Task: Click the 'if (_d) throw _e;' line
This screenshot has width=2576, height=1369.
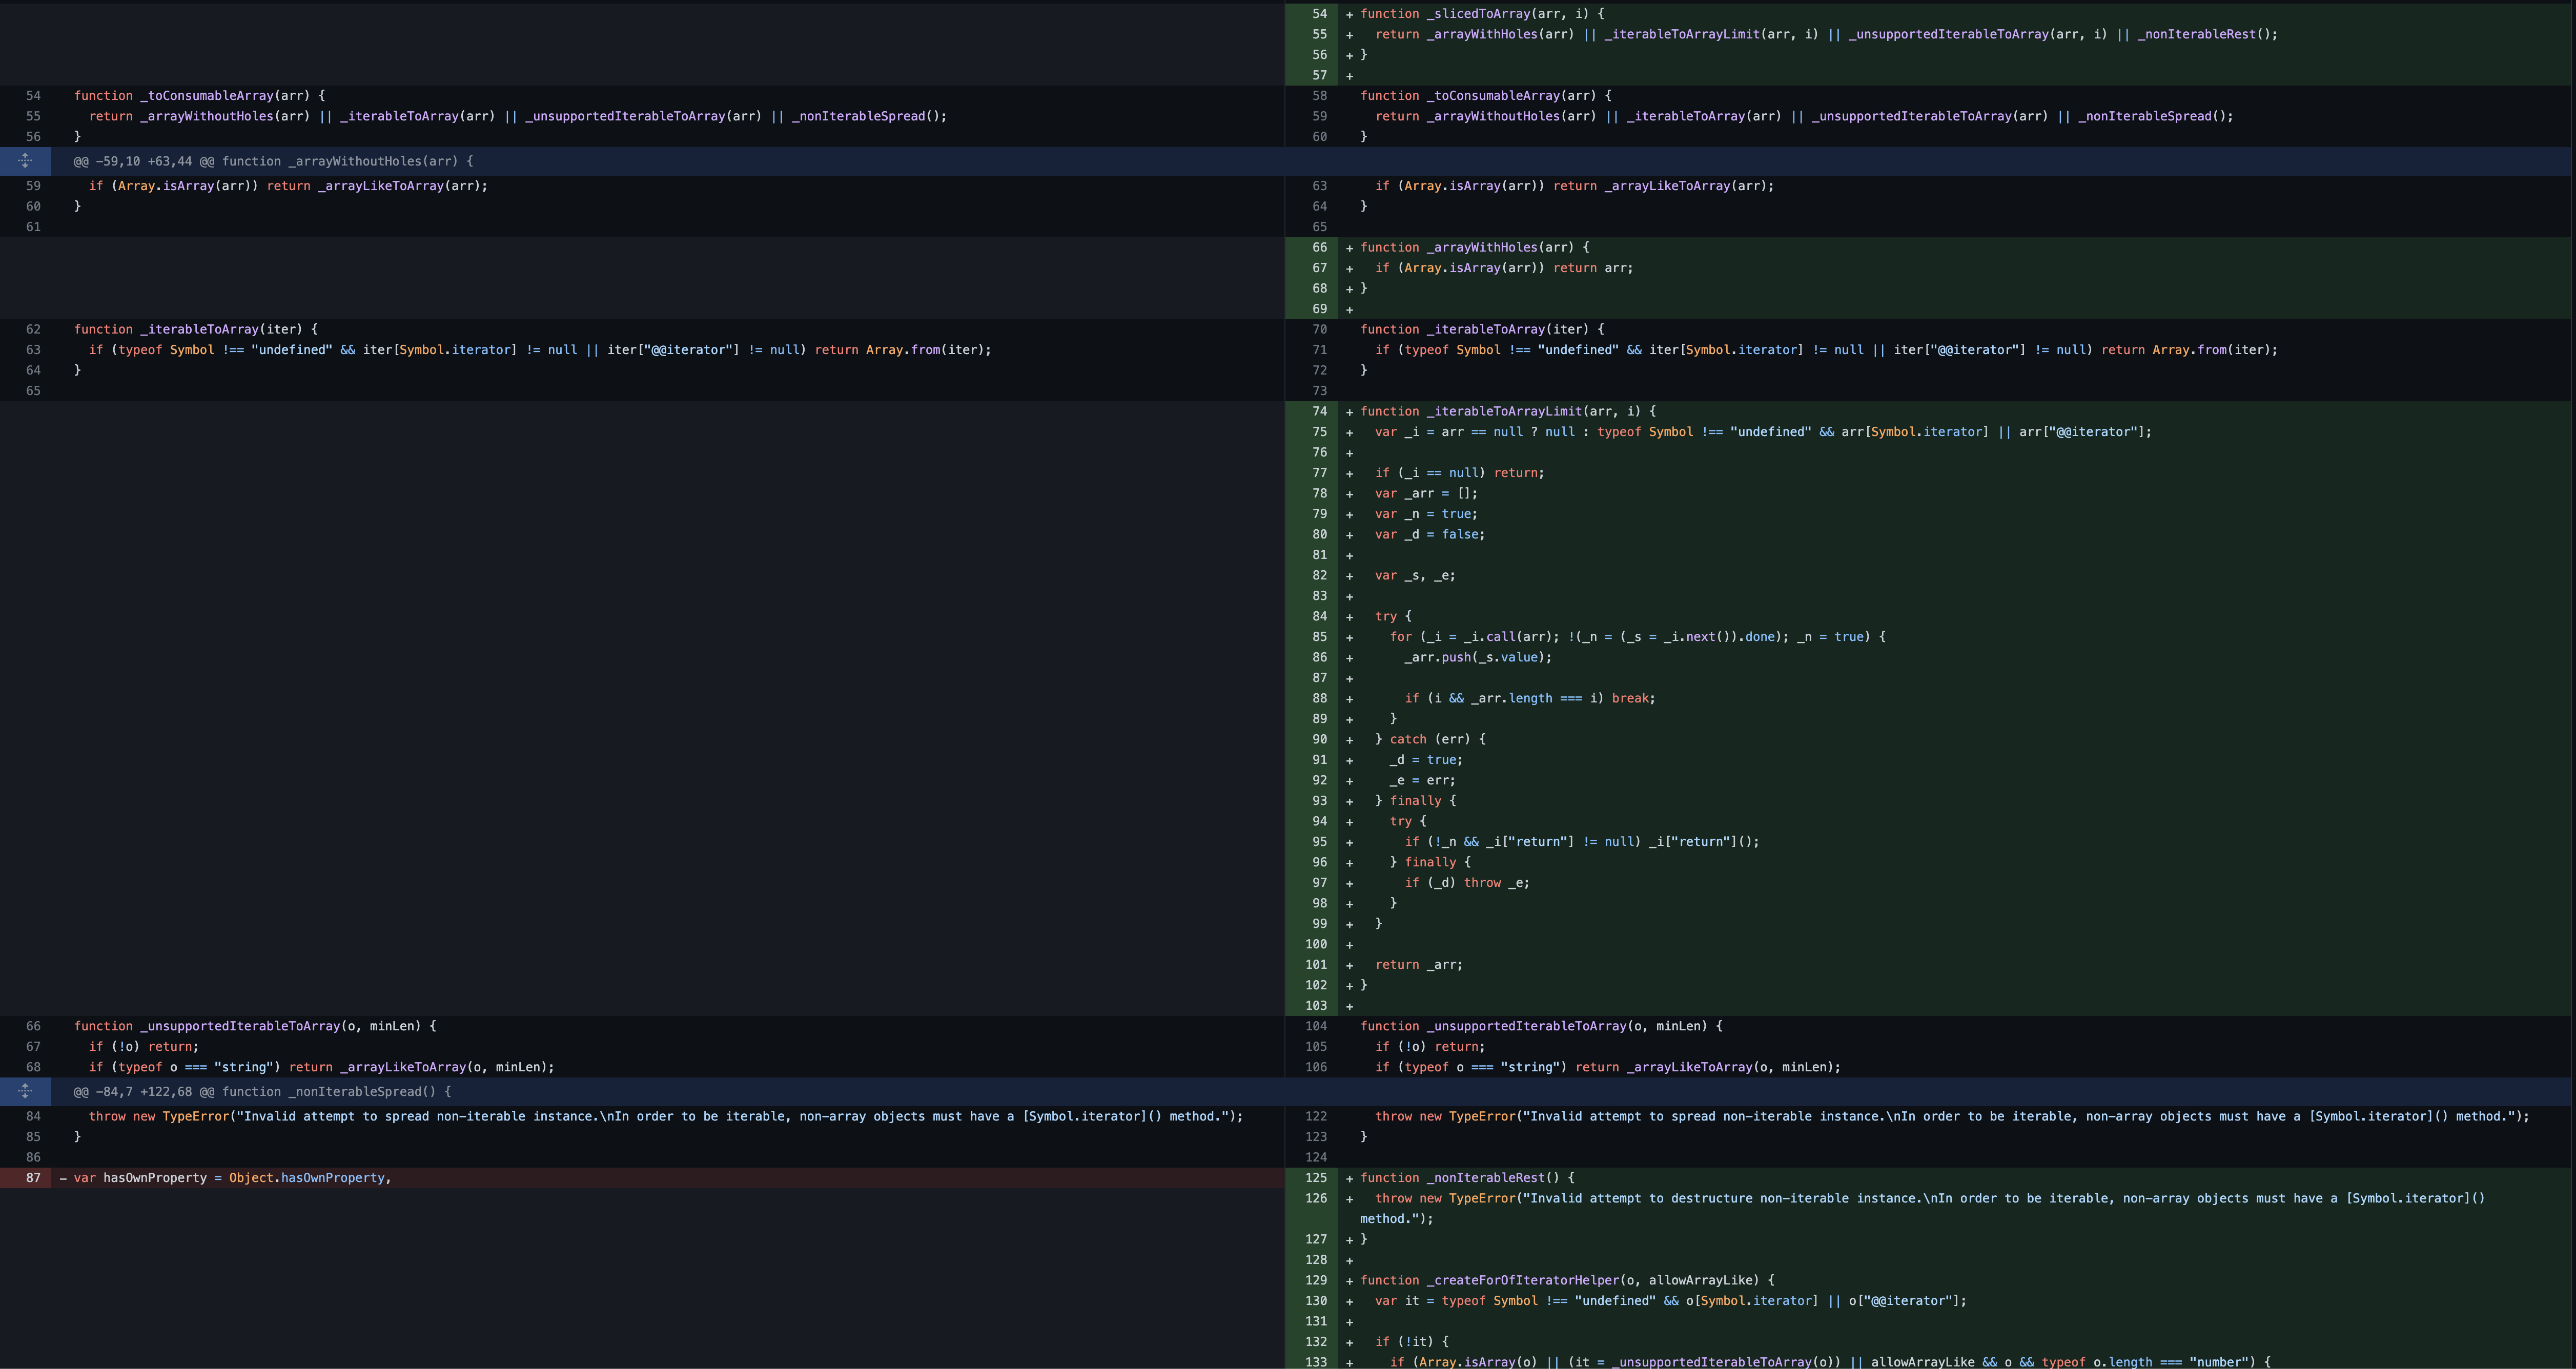Action: tap(1467, 883)
